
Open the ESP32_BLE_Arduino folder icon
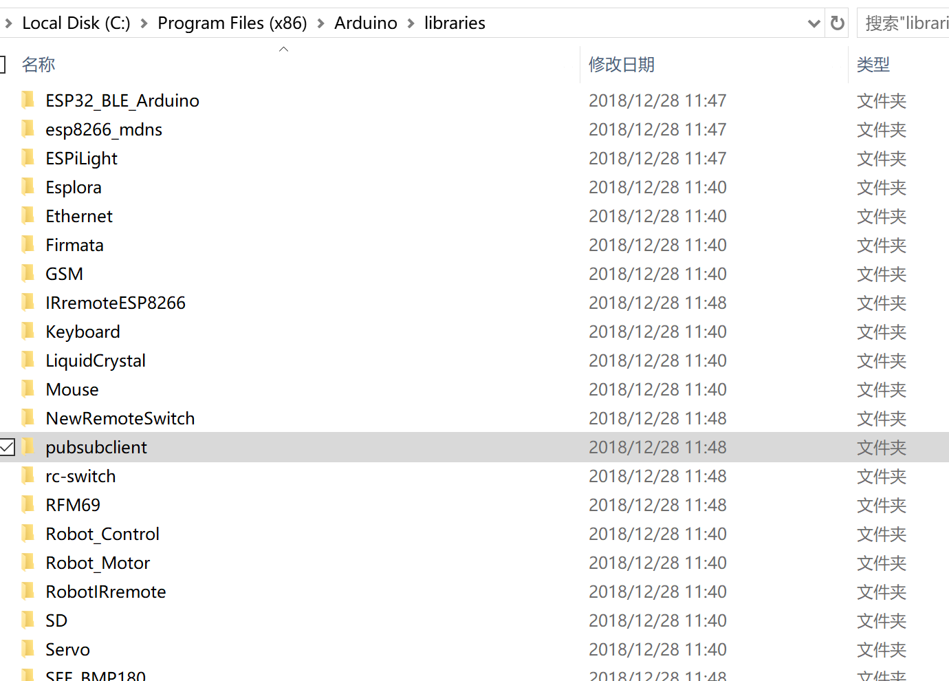coord(28,100)
